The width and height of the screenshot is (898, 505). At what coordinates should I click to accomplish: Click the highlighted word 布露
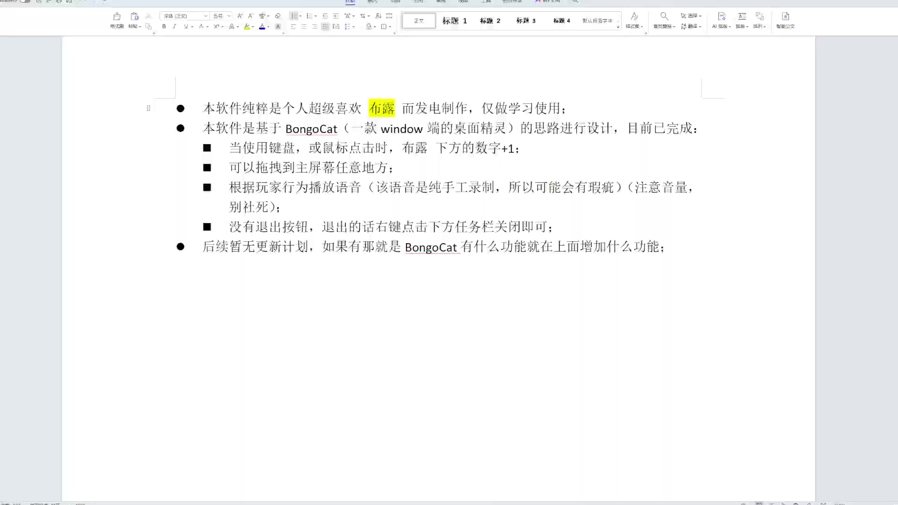(382, 108)
